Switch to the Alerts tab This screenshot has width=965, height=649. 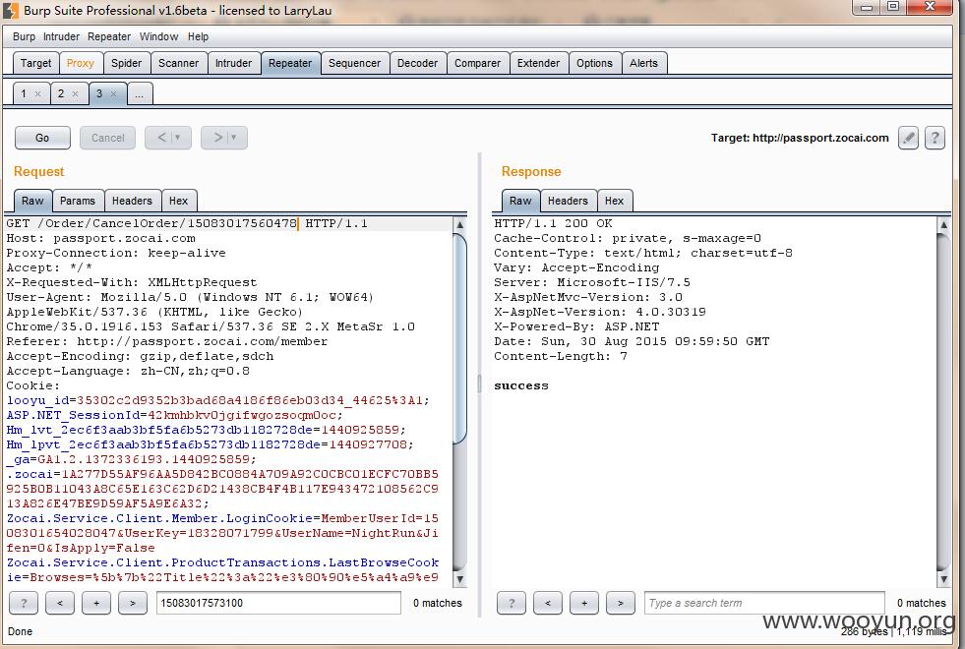click(643, 63)
